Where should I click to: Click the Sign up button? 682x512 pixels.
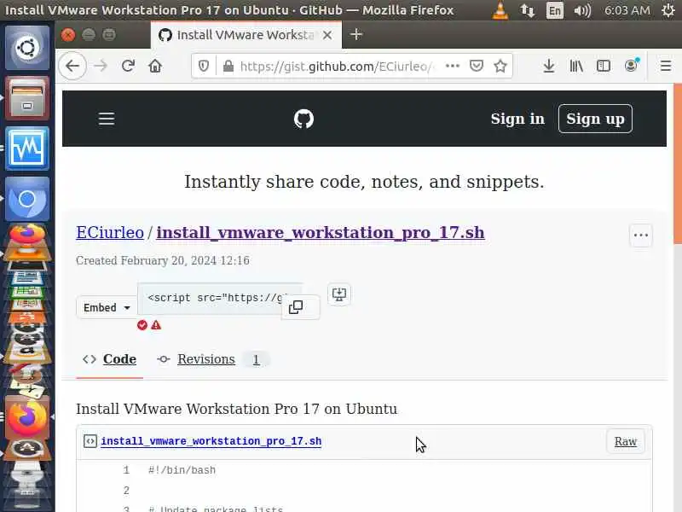pyautogui.click(x=595, y=119)
